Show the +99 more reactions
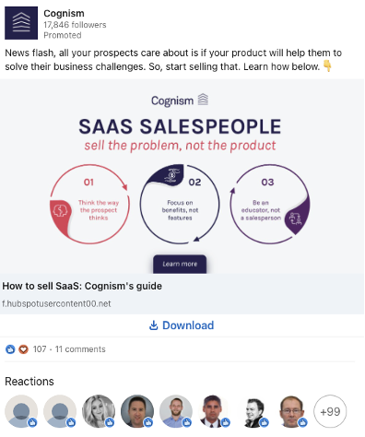This screenshot has height=437, width=365. point(330,411)
